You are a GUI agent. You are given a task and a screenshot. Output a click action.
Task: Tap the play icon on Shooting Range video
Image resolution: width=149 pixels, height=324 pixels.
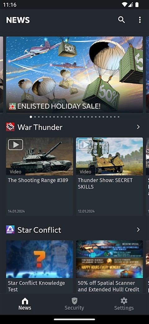point(16,145)
